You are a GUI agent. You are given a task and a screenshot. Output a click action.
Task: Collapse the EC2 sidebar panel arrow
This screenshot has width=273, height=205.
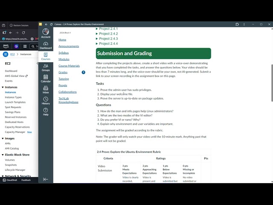coord(37,64)
